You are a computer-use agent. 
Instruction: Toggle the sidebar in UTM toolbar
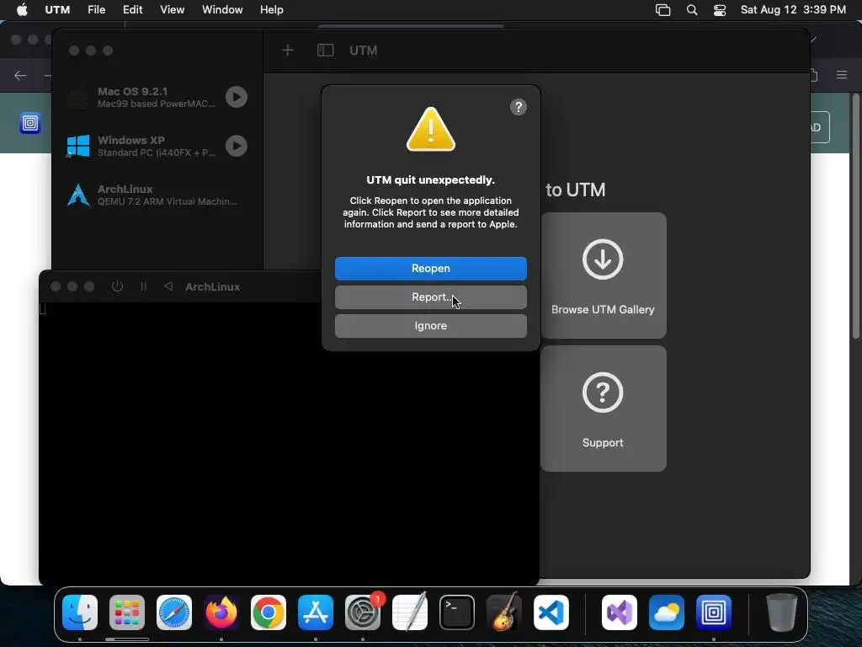tap(326, 51)
